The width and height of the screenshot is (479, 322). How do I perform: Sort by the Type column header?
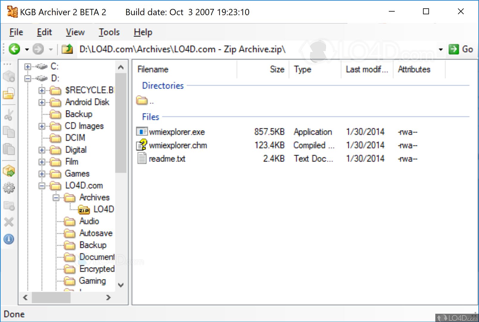(x=315, y=69)
